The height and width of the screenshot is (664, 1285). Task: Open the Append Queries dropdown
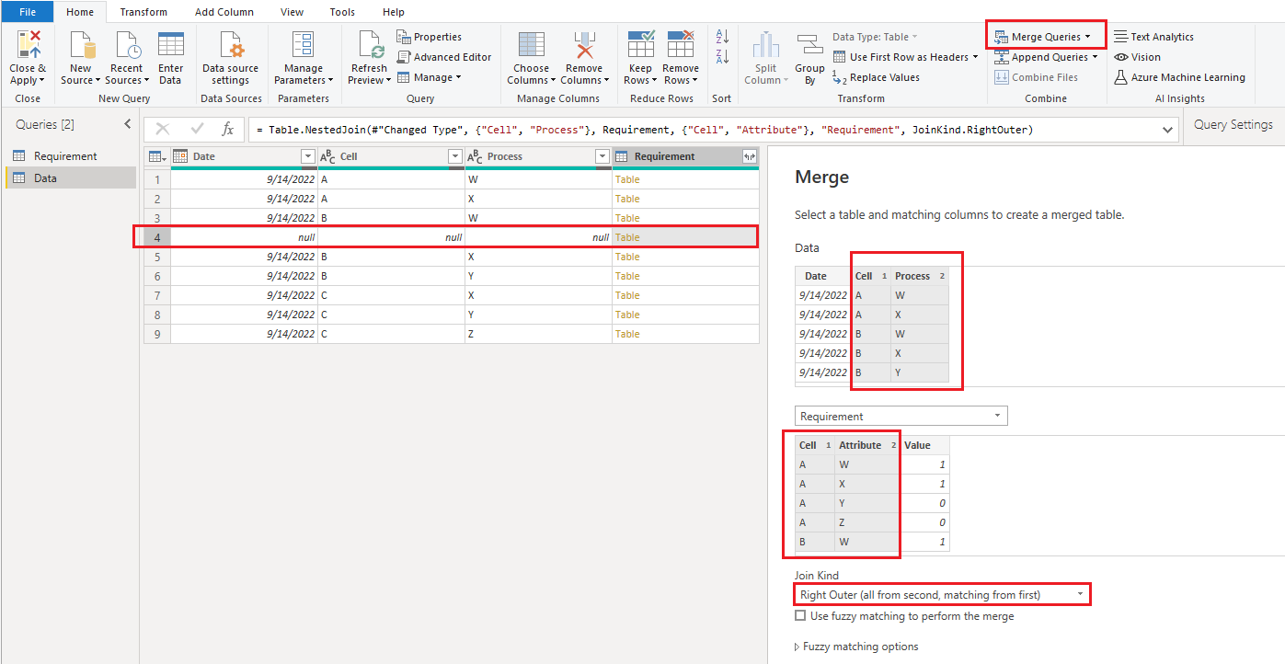(x=1095, y=57)
